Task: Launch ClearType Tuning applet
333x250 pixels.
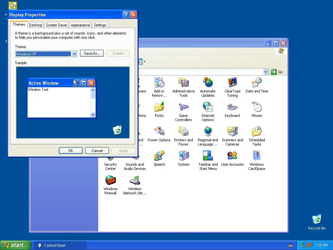Action: (x=232, y=87)
